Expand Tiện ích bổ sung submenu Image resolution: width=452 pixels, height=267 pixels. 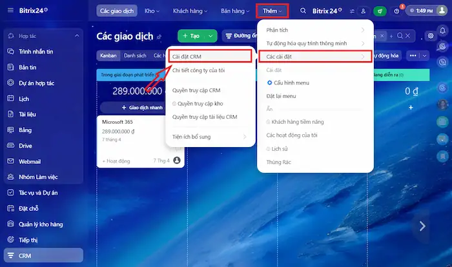[x=210, y=137]
